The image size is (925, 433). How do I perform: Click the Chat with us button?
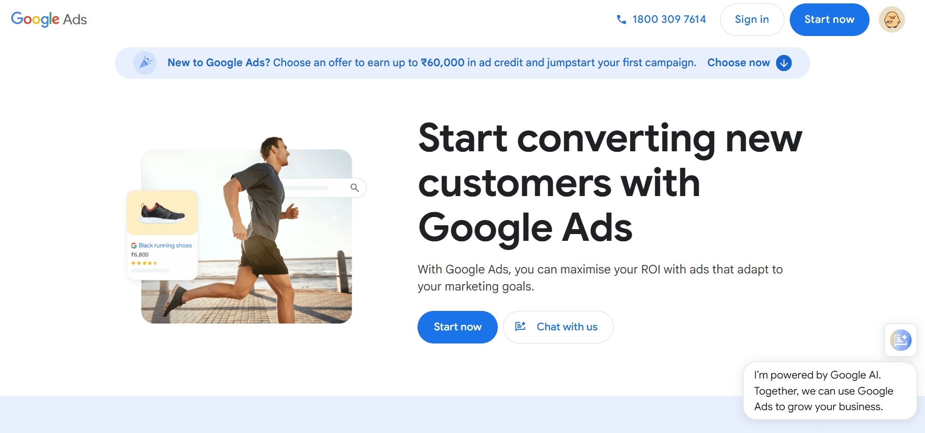(x=558, y=327)
